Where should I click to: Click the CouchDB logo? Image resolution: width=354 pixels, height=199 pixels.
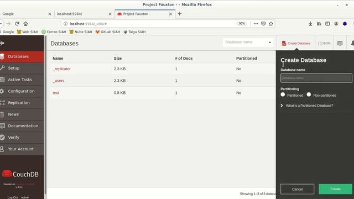(x=20, y=174)
